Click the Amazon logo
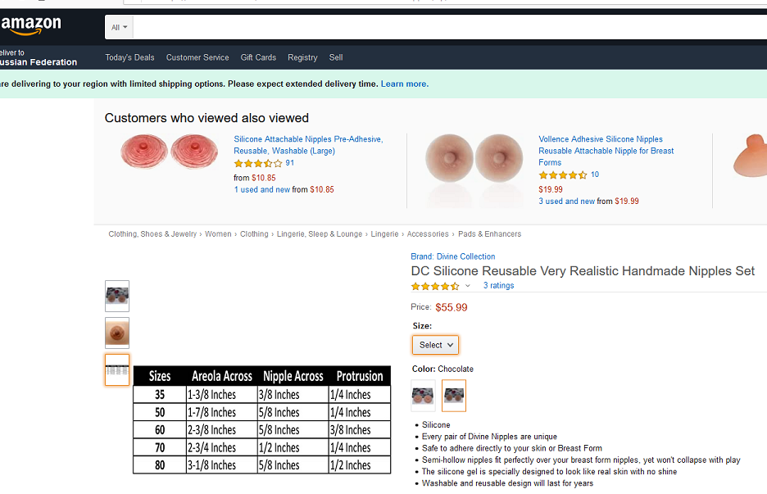The height and width of the screenshot is (494, 767). 31,27
